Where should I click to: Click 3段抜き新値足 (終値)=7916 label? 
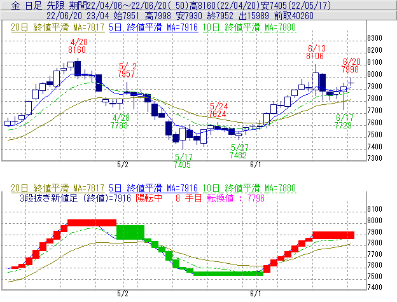coord(76,198)
